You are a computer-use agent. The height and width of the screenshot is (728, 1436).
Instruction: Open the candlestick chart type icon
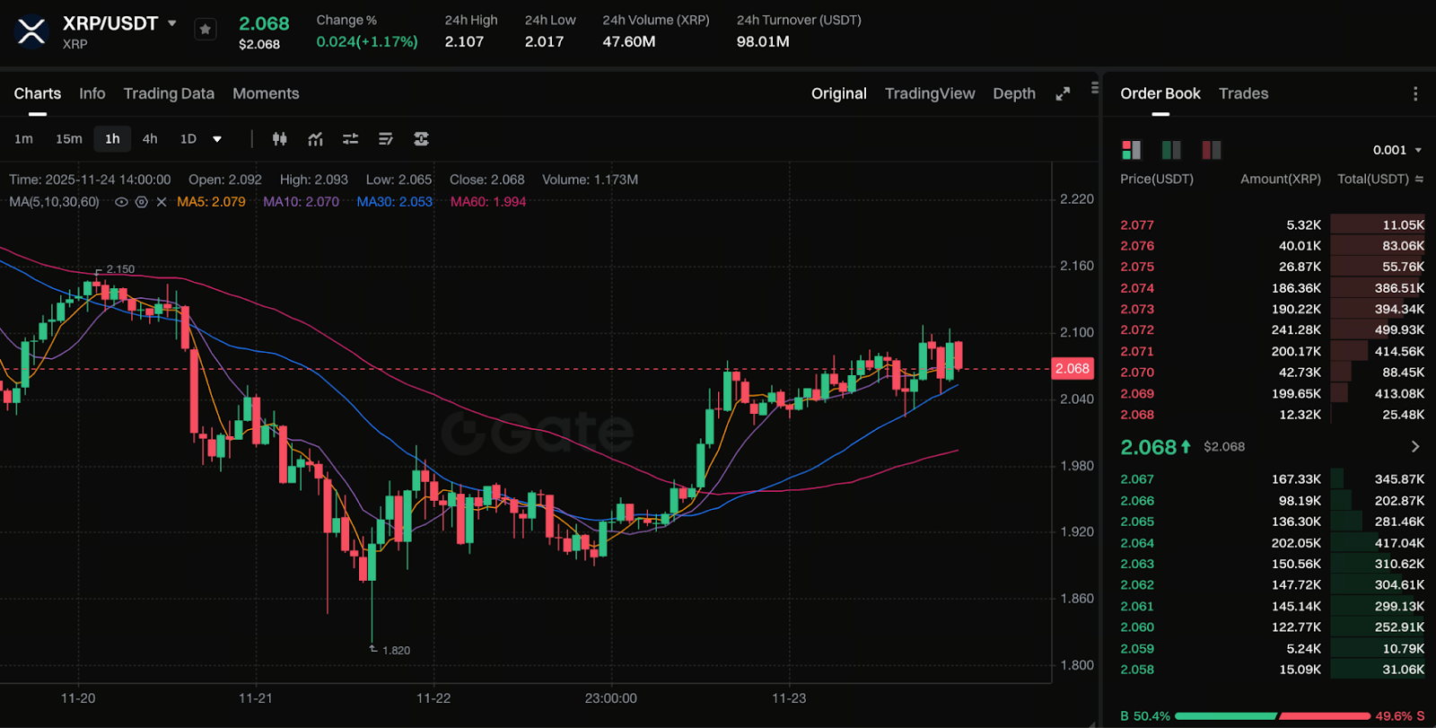[x=280, y=139]
